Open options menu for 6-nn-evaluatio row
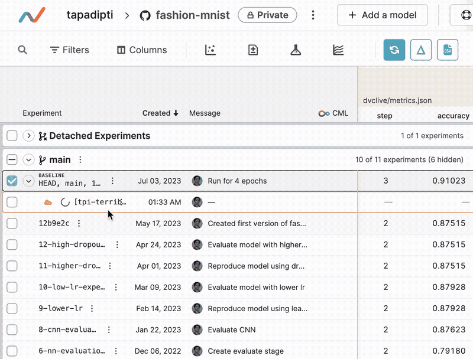This screenshot has height=359, width=473. (116, 351)
